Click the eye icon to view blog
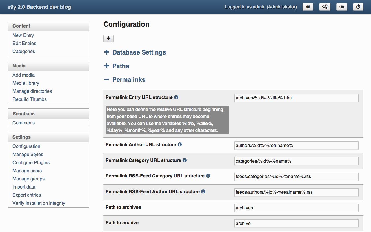The width and height of the screenshot is (371, 232). coord(341,7)
